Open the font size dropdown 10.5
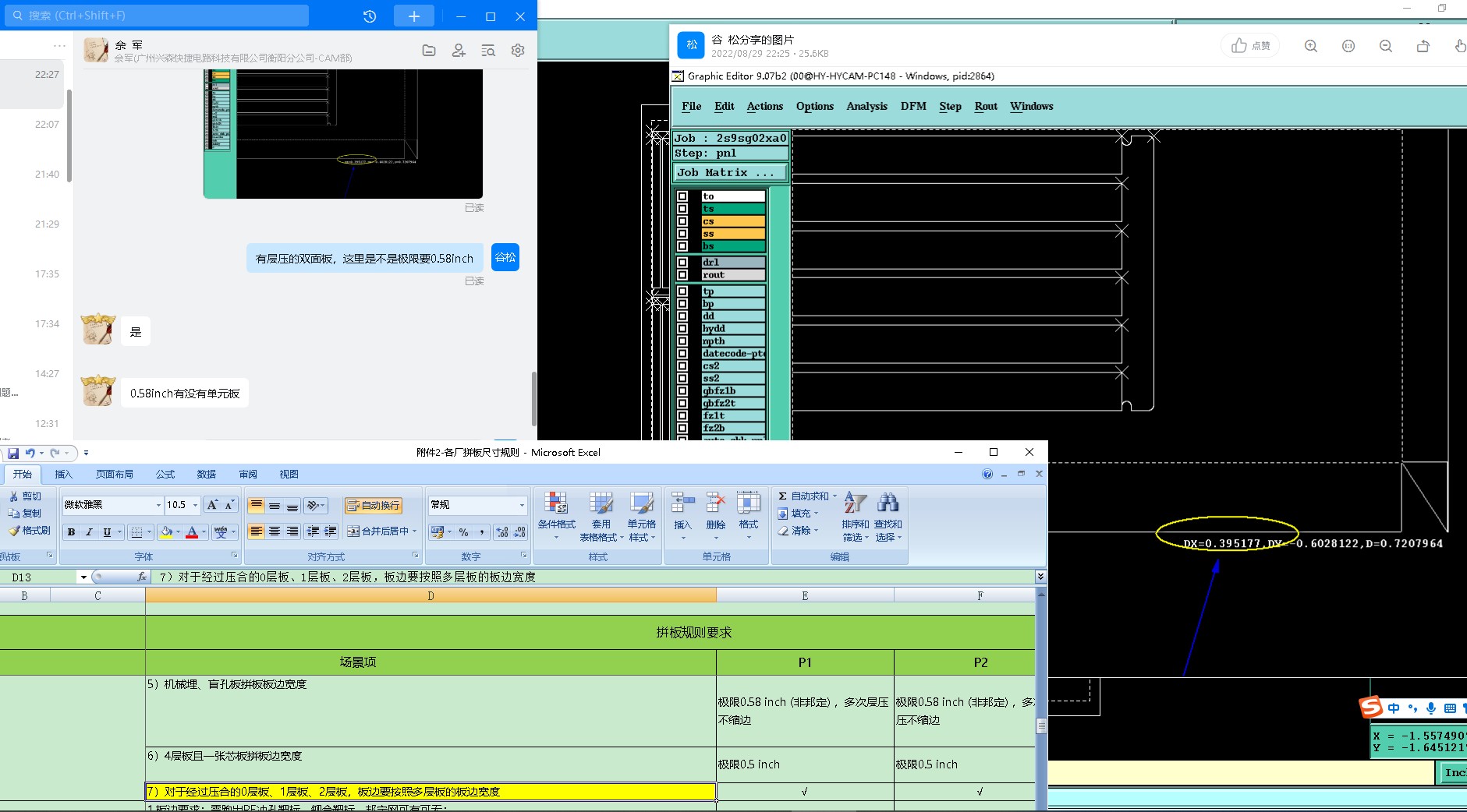 tap(195, 505)
